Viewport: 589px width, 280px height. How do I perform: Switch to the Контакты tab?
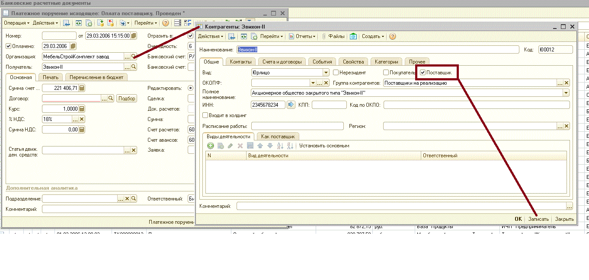(x=240, y=62)
